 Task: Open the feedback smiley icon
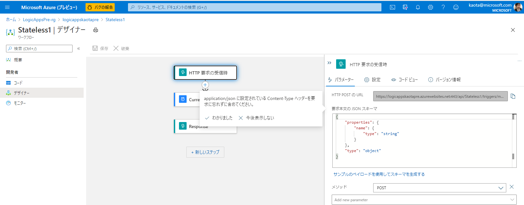click(456, 7)
